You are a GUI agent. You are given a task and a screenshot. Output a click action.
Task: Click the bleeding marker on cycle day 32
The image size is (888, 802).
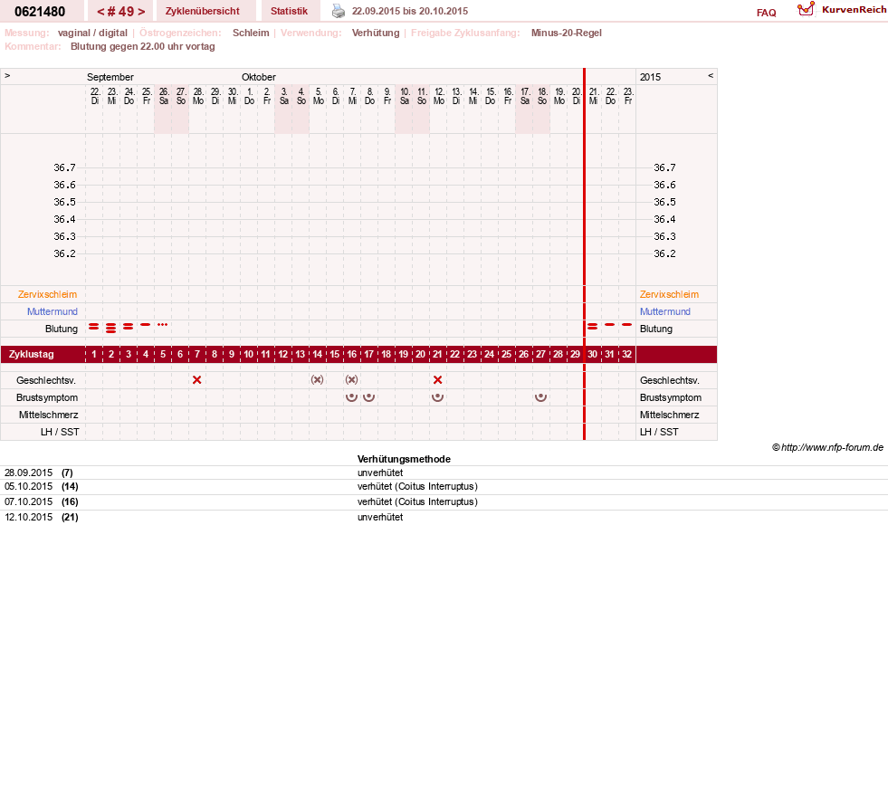tap(626, 325)
